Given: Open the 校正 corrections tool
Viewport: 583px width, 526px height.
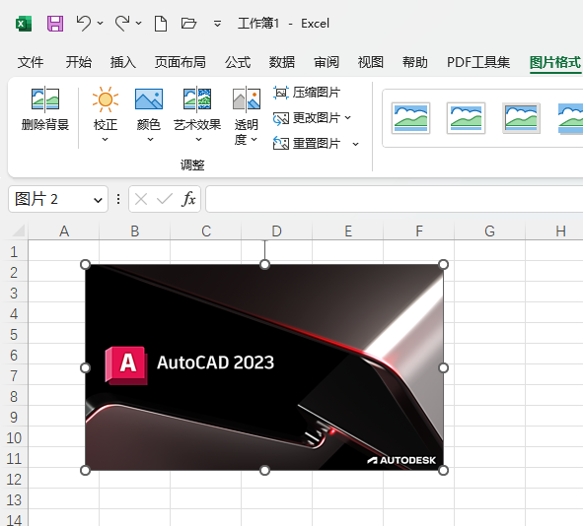Looking at the screenshot, I should click(106, 108).
